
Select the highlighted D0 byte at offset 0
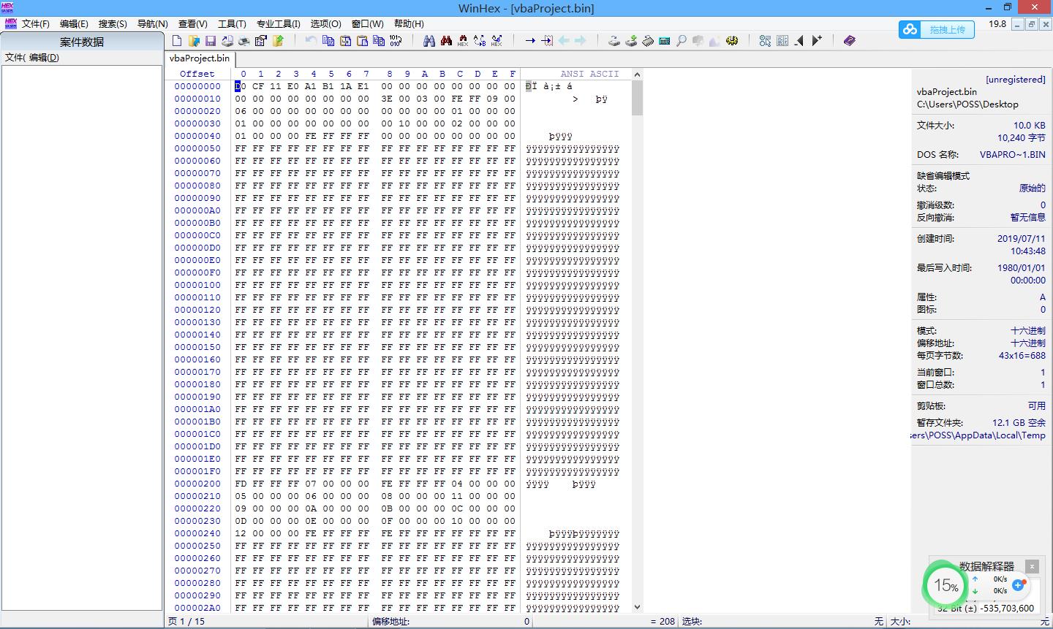point(240,86)
